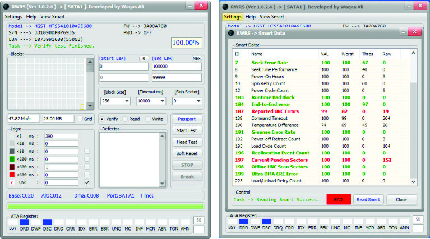The image size is (430, 239).
Task: Click Blocks scrollbar down arrow
Action: pos(90,106)
